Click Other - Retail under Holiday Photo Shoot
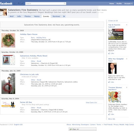This screenshot has height=131, width=134. (36, 61)
